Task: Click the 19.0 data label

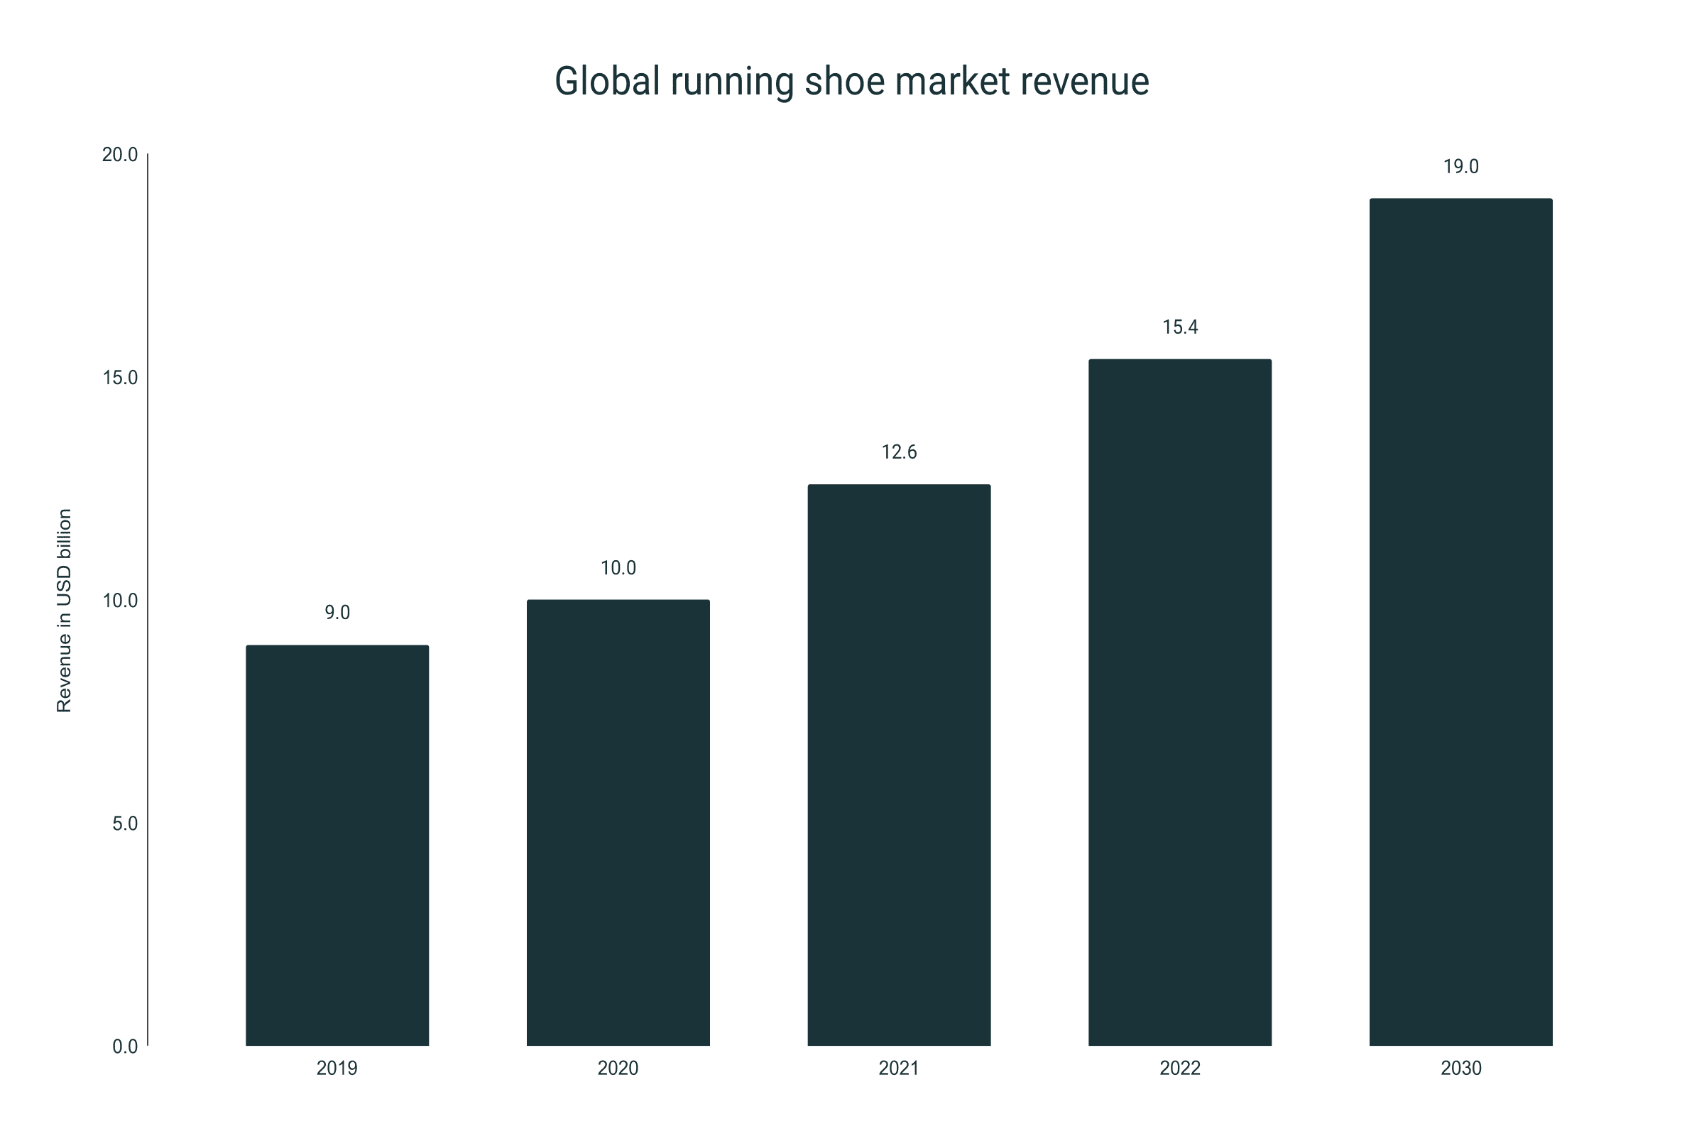Action: [1461, 167]
